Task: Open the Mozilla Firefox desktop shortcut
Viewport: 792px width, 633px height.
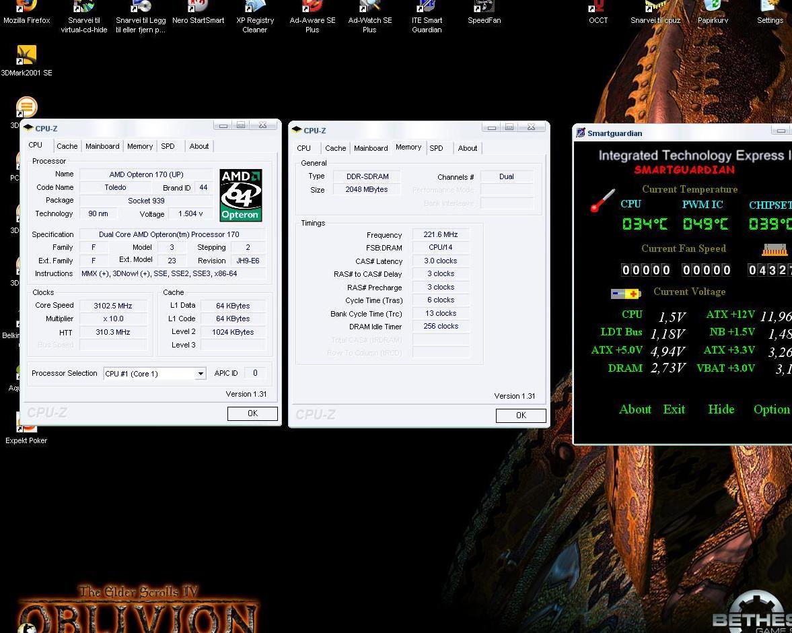Action: 26,13
